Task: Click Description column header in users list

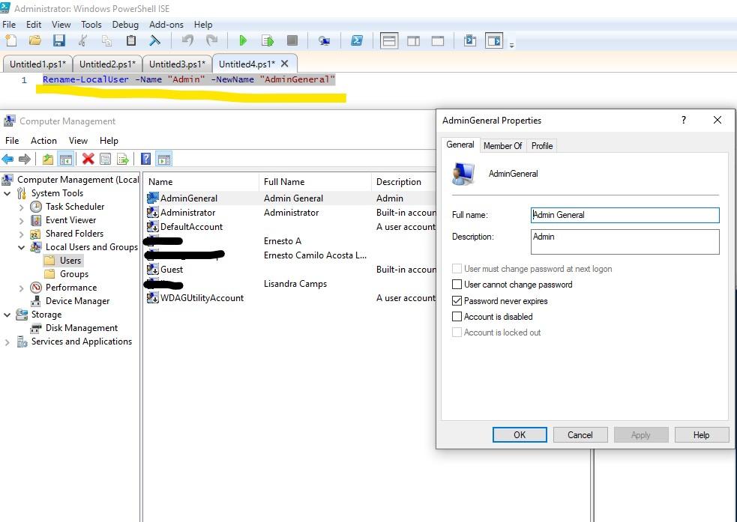Action: pyautogui.click(x=404, y=182)
